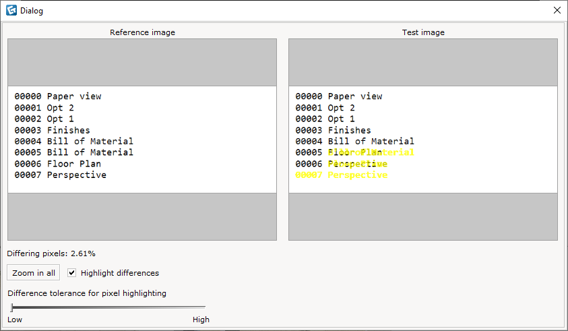Click the difference tolerance slider handle
The width and height of the screenshot is (568, 331).
11,307
